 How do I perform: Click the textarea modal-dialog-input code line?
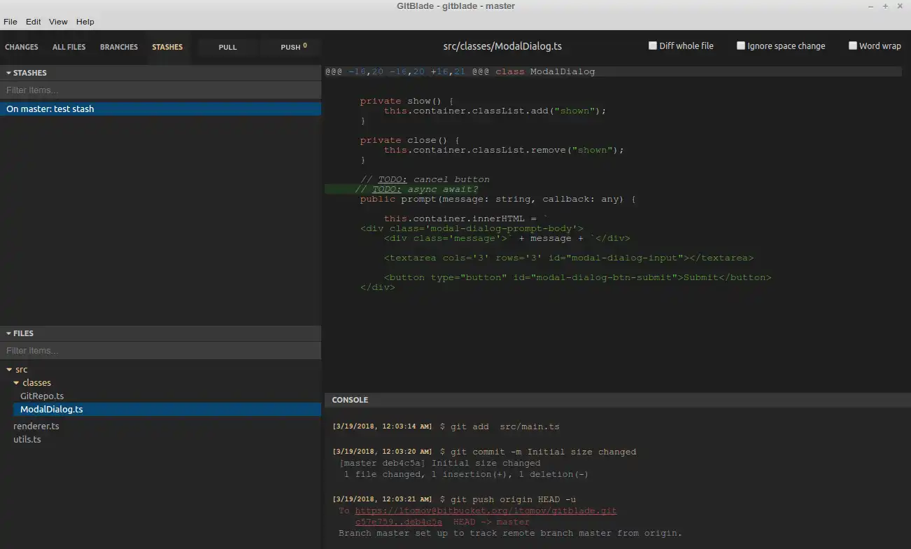coord(569,258)
